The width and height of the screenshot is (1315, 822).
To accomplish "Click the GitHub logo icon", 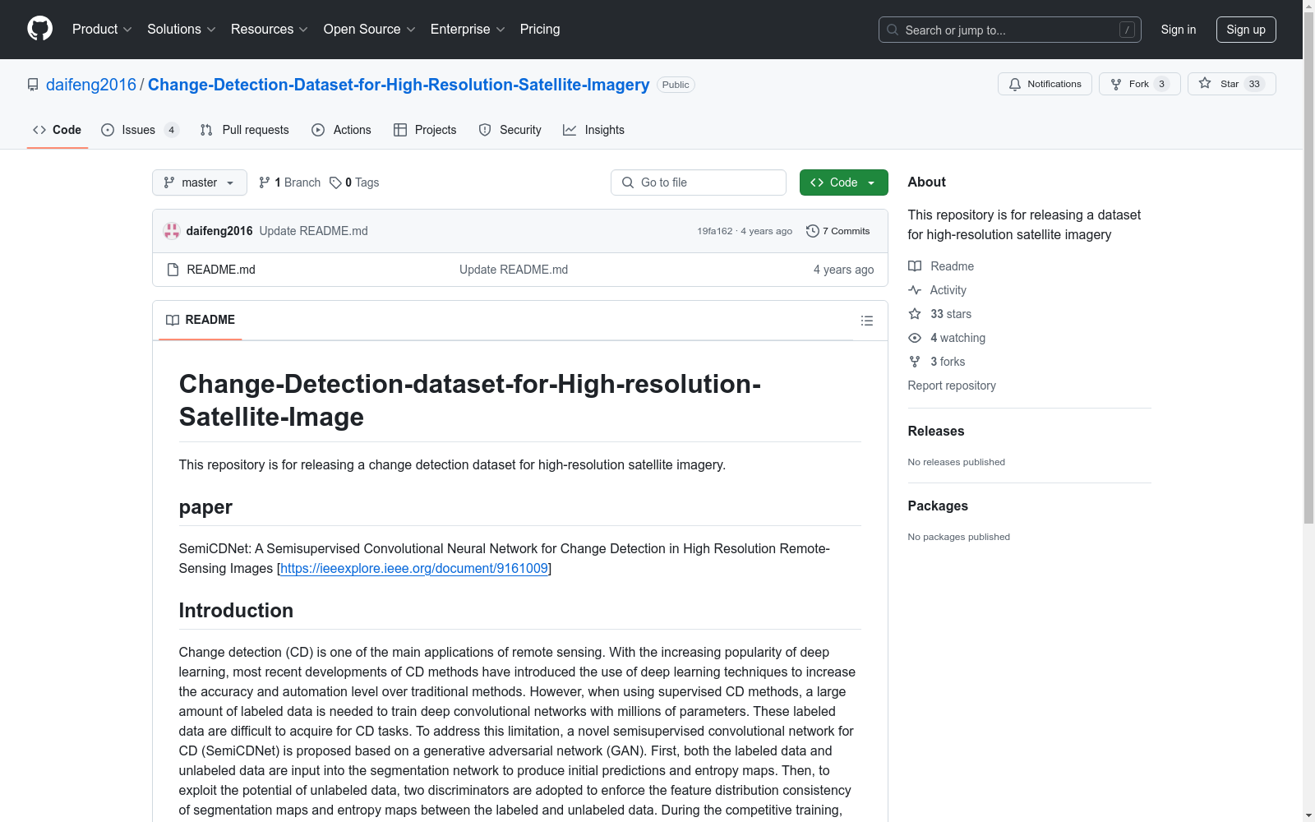I will coord(39,29).
